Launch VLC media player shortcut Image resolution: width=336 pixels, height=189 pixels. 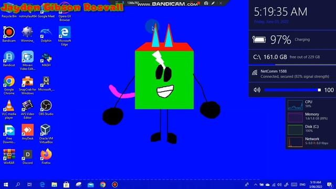click(x=9, y=109)
